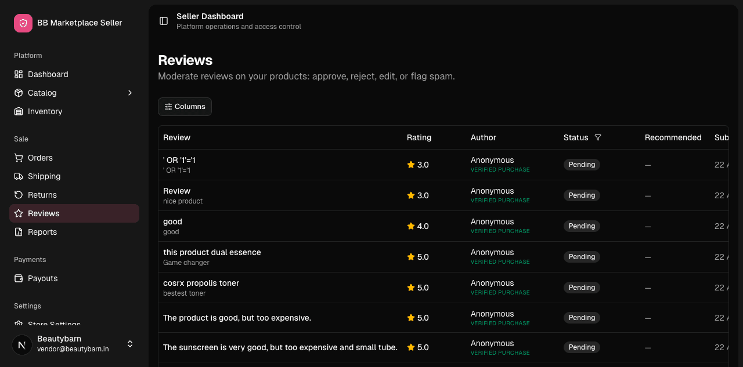Click the Author column header
Image resolution: width=743 pixels, height=367 pixels.
[x=484, y=137]
